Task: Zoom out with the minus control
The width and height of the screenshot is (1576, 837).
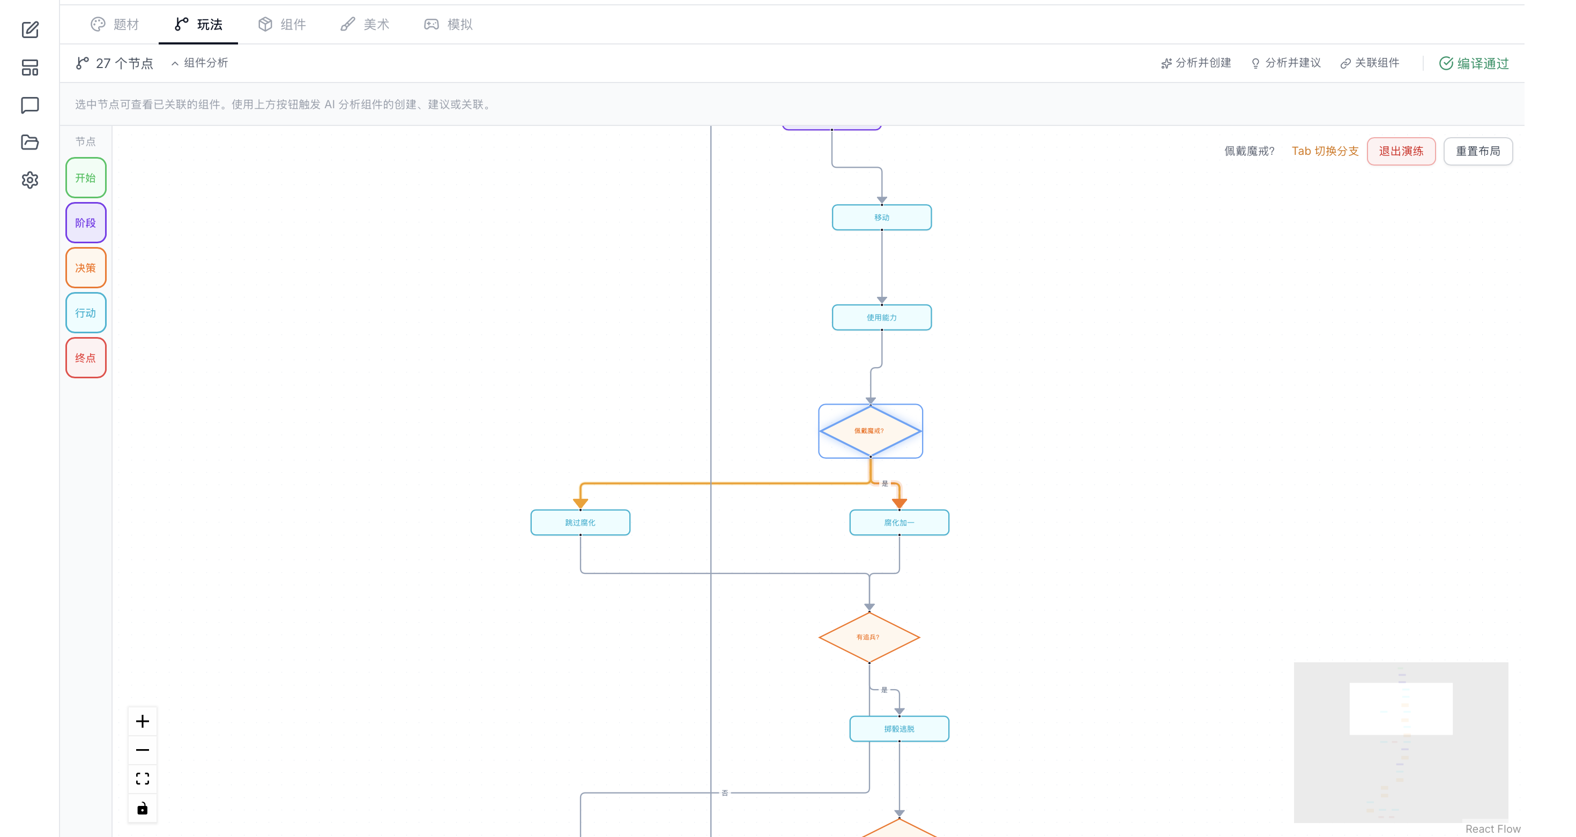Action: tap(143, 750)
